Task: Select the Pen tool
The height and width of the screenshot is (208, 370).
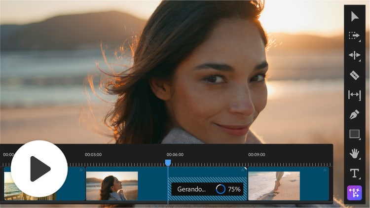Action: (x=354, y=114)
